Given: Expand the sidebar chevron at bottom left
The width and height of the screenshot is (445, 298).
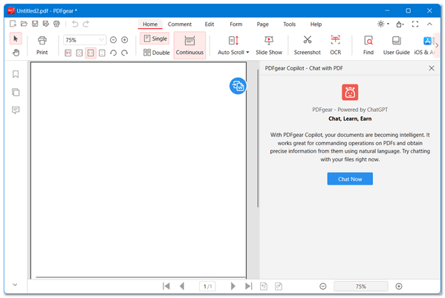Looking at the screenshot, I should pos(15,285).
